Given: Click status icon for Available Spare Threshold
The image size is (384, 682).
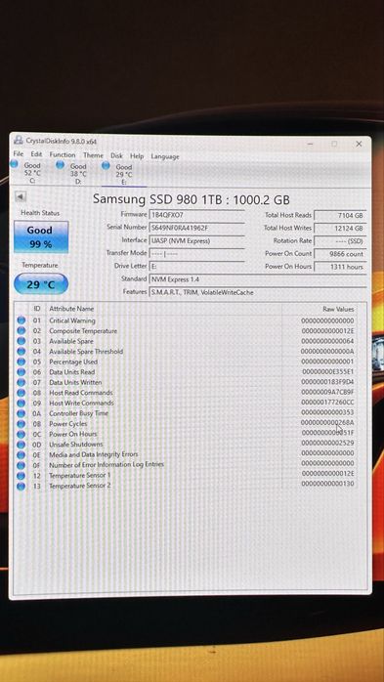Looking at the screenshot, I should pos(21,351).
